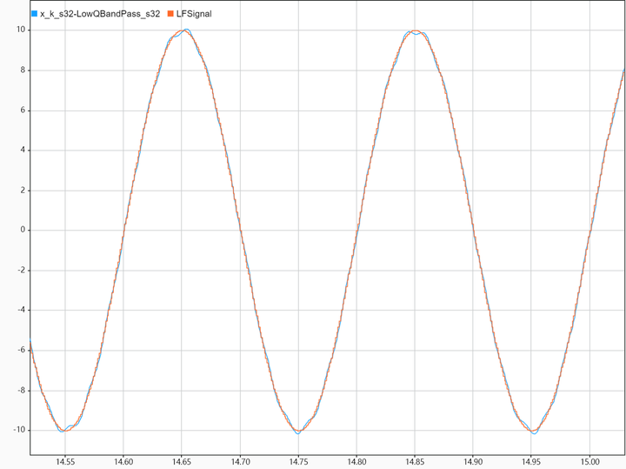Click the x-axis label 15.00

[590, 462]
